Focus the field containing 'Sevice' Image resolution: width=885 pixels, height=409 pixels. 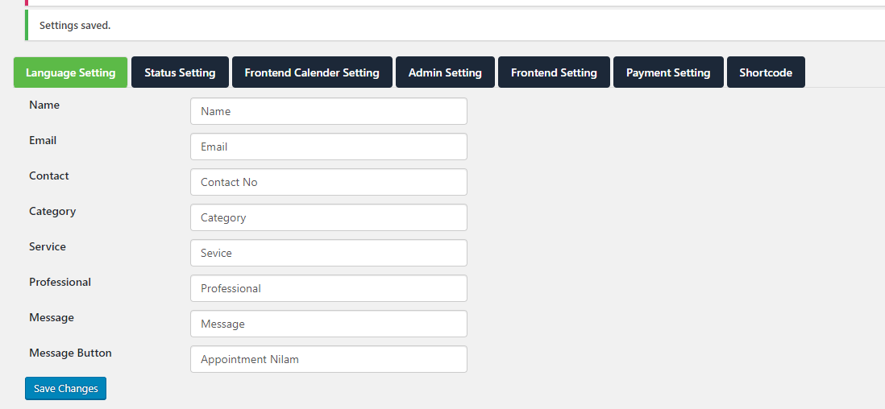[x=329, y=253]
